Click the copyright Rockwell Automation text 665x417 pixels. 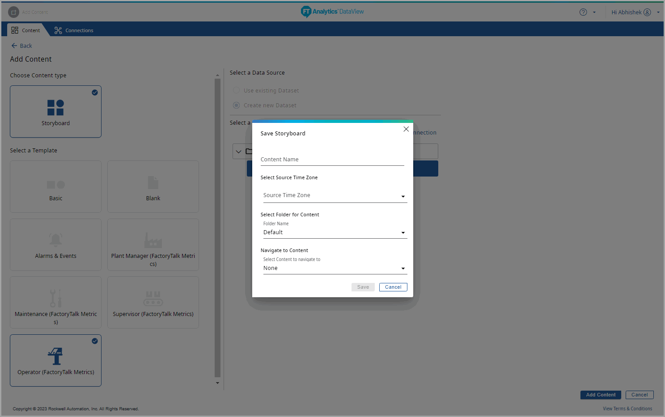76,409
